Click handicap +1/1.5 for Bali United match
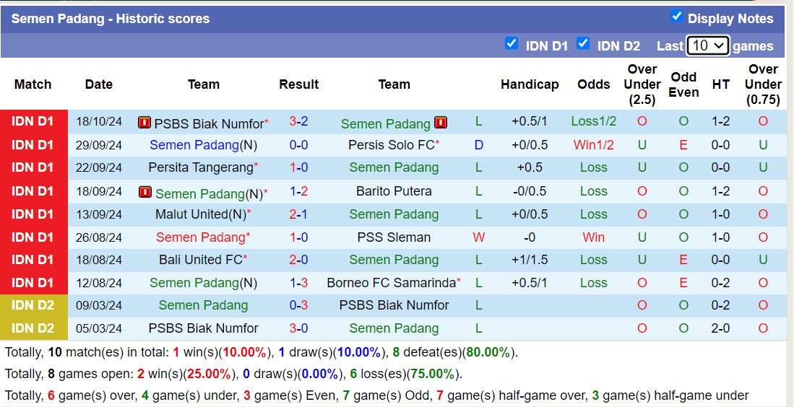 tap(530, 260)
